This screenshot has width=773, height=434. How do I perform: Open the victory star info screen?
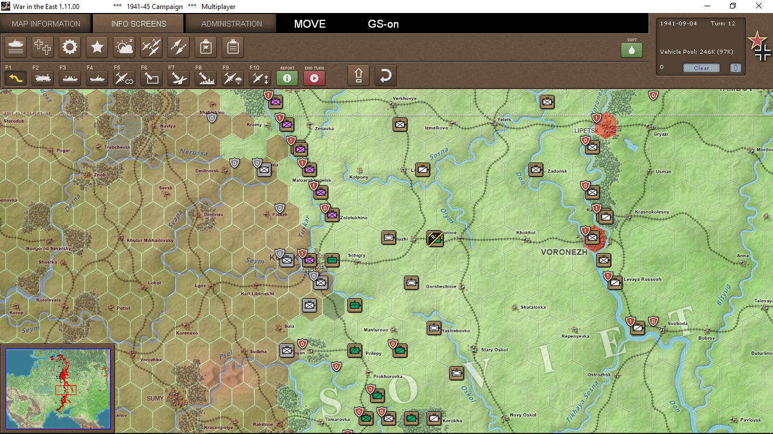pyautogui.click(x=97, y=47)
